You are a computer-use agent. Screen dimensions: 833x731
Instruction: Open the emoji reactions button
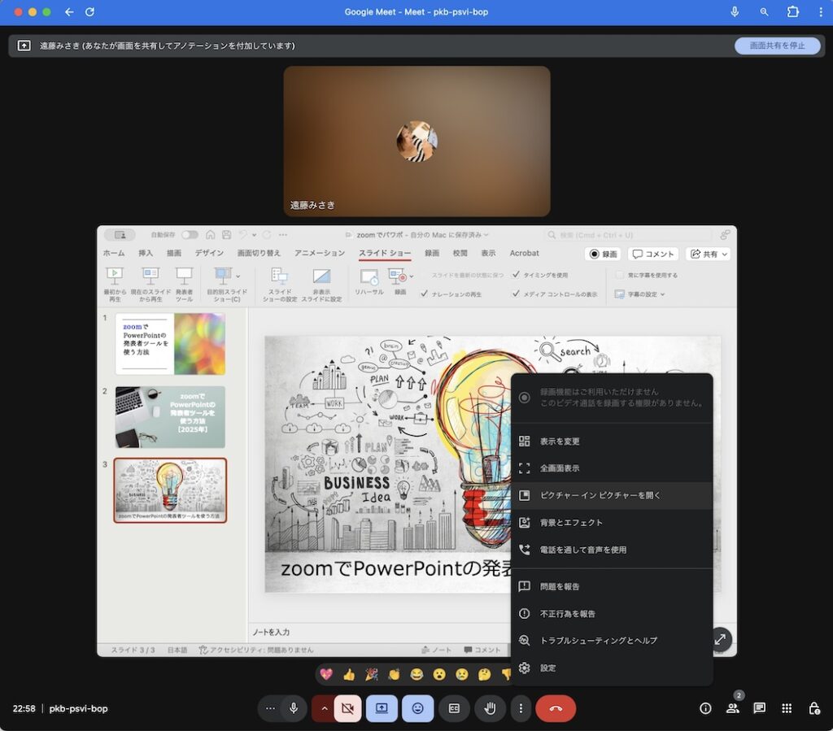tap(417, 708)
